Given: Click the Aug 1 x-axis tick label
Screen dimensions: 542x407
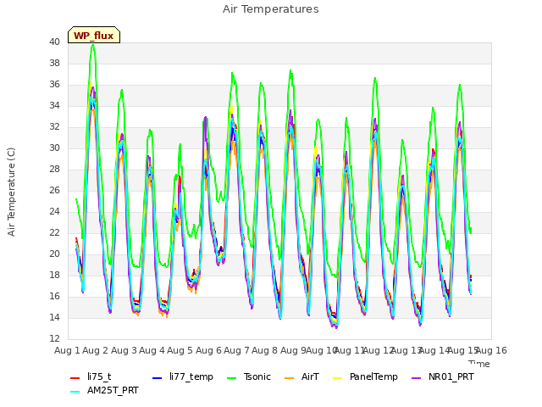Looking at the screenshot, I should point(67,350).
